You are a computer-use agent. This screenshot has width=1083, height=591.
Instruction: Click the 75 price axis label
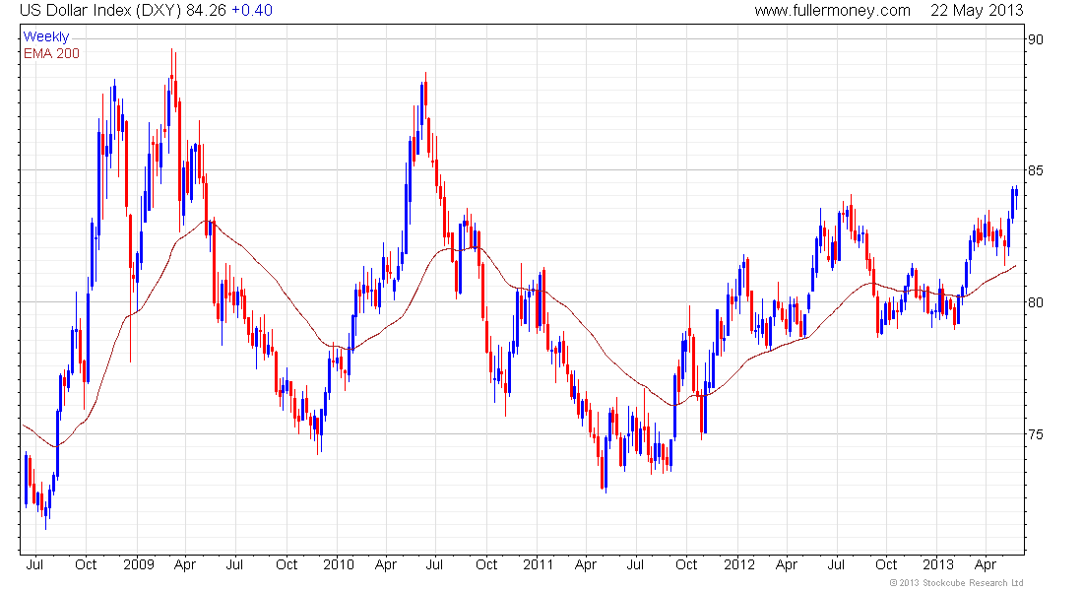click(x=1036, y=434)
